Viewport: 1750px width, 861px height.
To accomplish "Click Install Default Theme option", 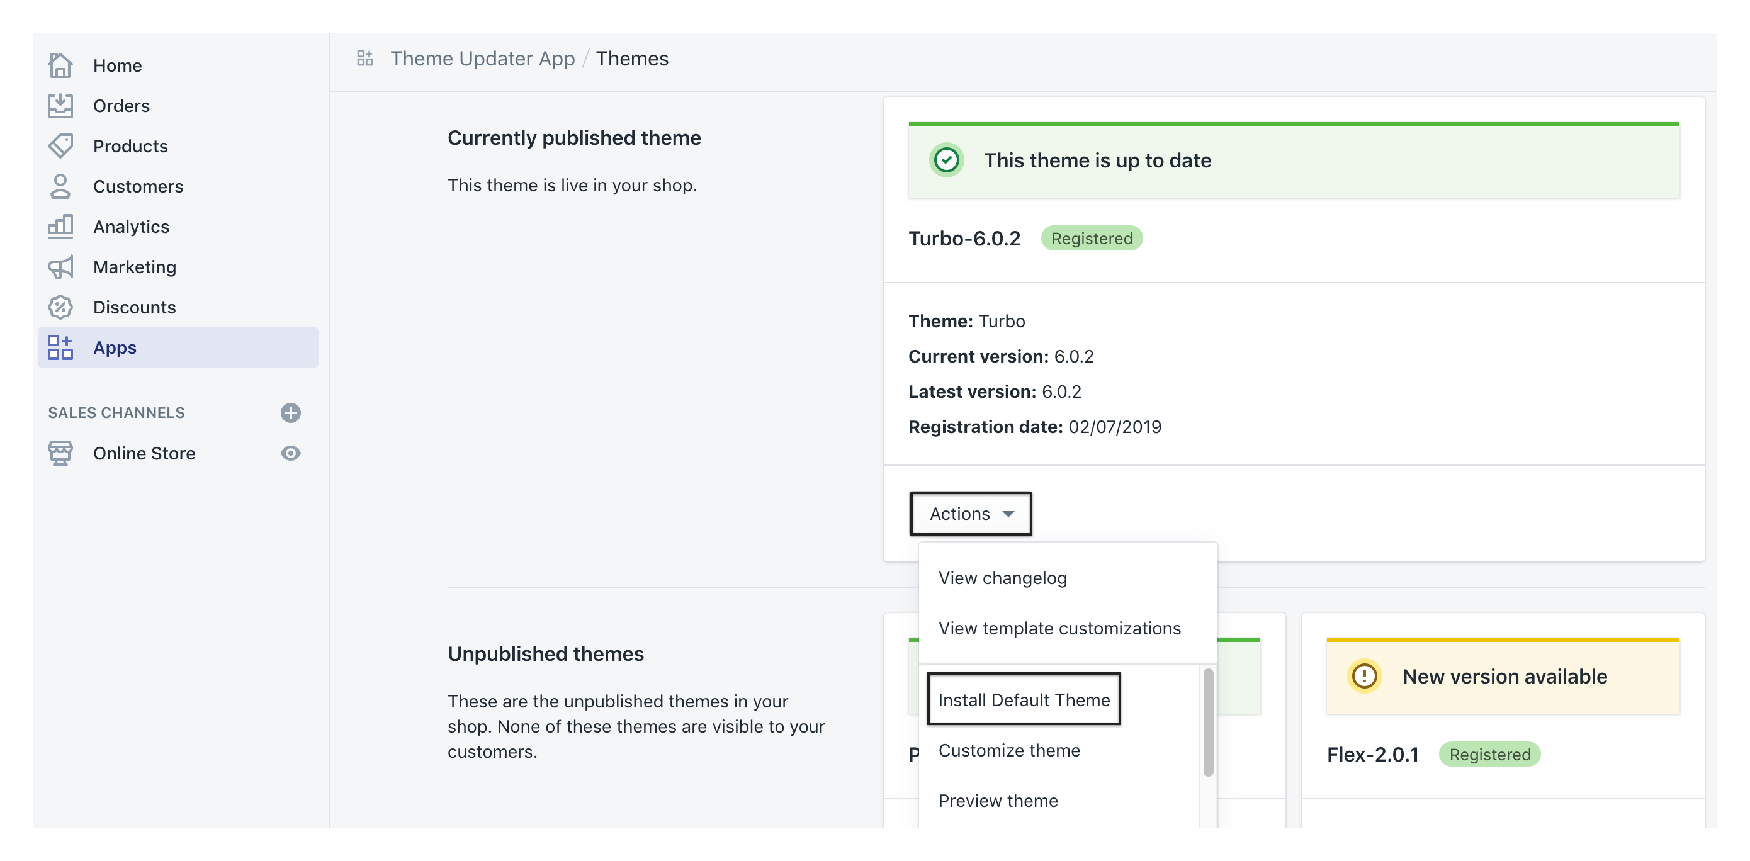I will pyautogui.click(x=1024, y=700).
